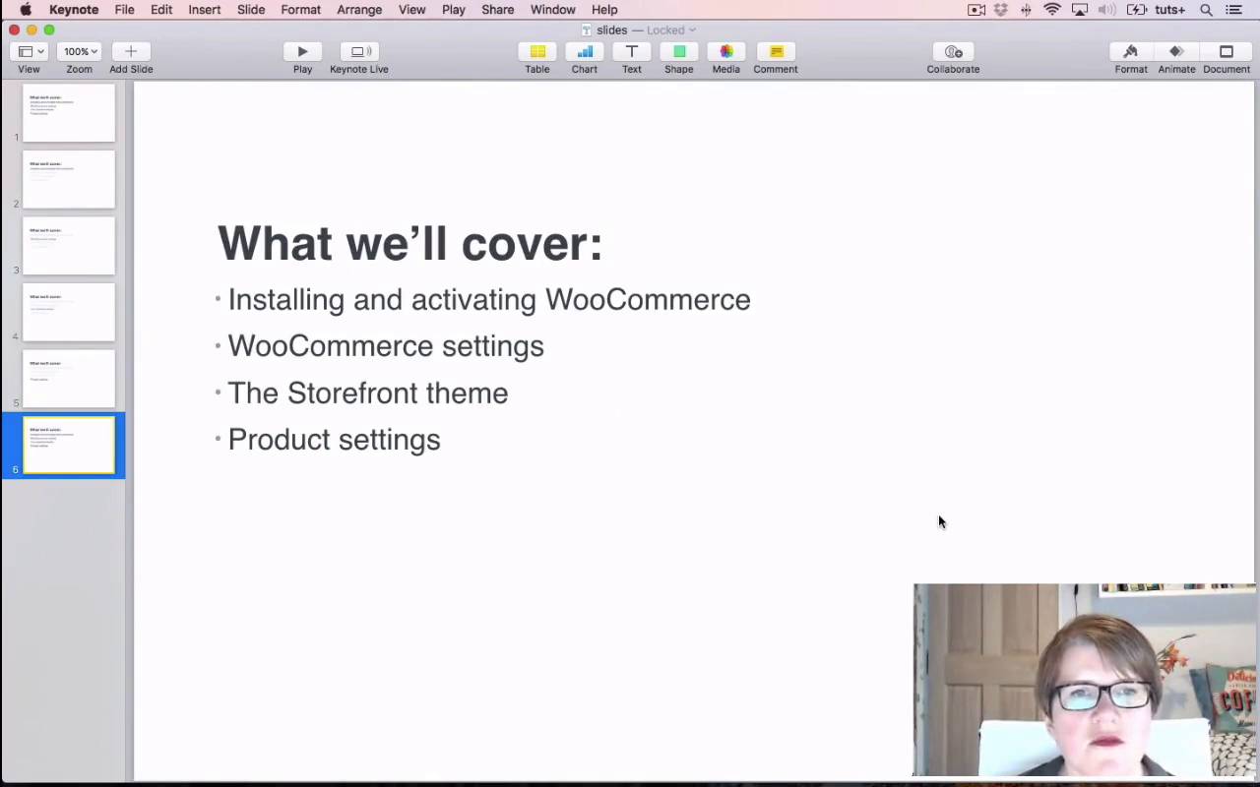Toggle the Format inspector panel
Image resolution: width=1260 pixels, height=787 pixels.
(x=1131, y=51)
